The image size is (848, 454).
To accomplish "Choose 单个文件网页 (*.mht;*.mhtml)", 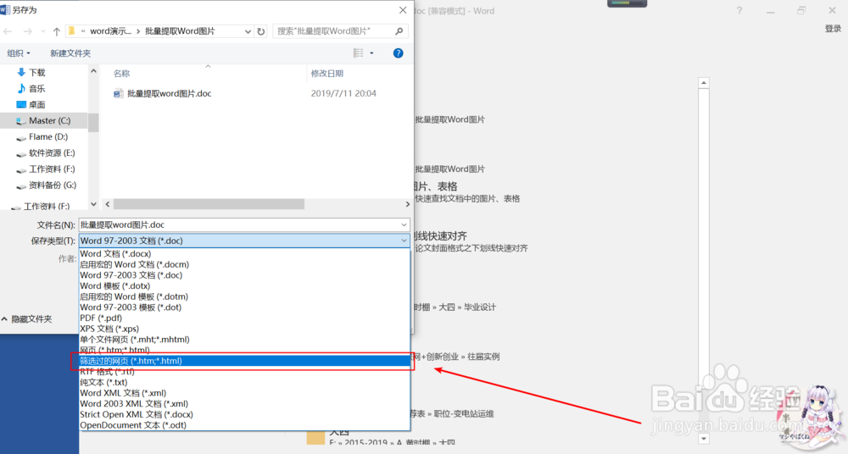I will click(244, 340).
